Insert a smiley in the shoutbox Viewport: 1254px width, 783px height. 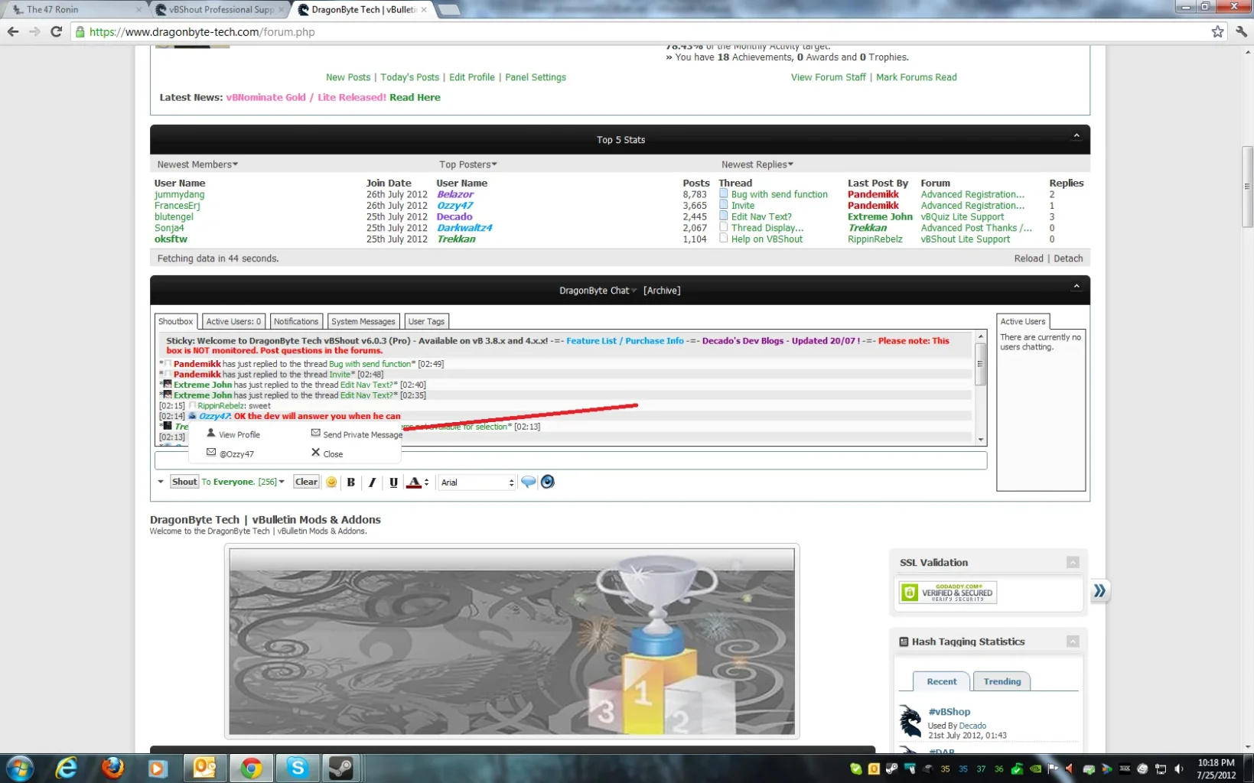331,482
